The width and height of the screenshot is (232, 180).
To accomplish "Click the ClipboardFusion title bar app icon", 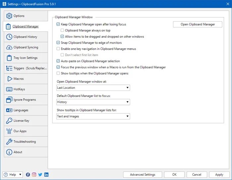I will coord(4,4).
